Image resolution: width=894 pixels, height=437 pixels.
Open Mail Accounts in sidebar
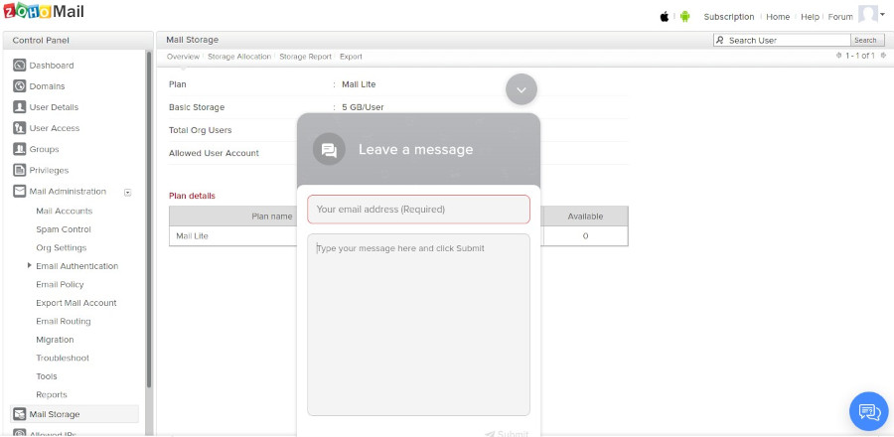click(64, 211)
